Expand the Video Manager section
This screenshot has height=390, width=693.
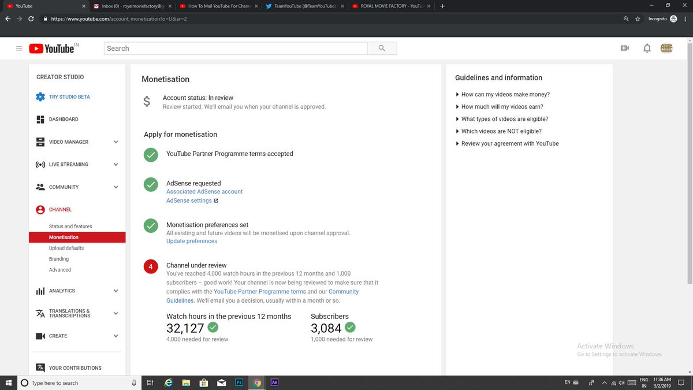pos(115,142)
